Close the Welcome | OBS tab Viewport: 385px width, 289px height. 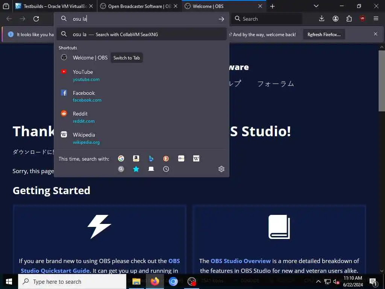(260, 6)
